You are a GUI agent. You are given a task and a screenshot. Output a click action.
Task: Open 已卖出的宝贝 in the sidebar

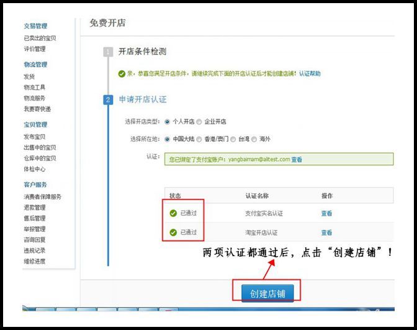[40, 39]
